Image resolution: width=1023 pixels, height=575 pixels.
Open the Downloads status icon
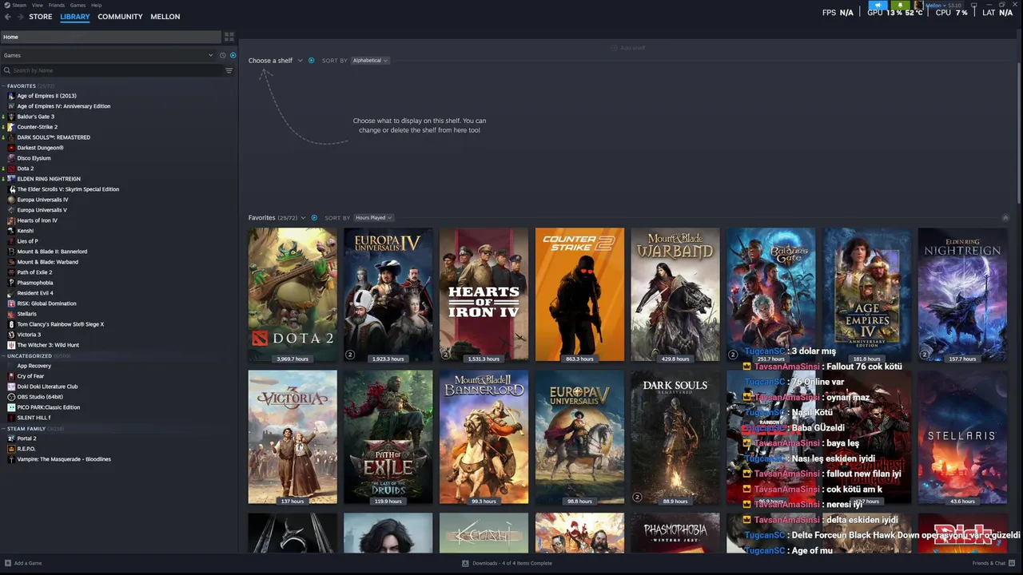(x=465, y=563)
